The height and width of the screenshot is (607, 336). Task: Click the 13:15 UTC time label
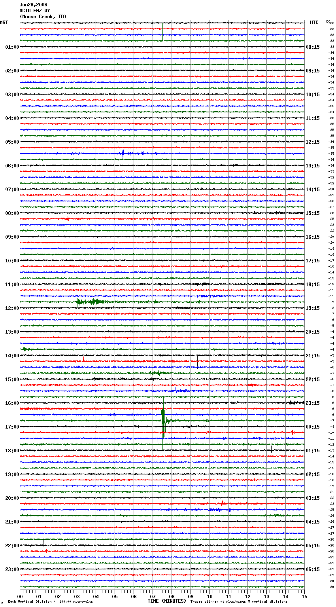313,166
